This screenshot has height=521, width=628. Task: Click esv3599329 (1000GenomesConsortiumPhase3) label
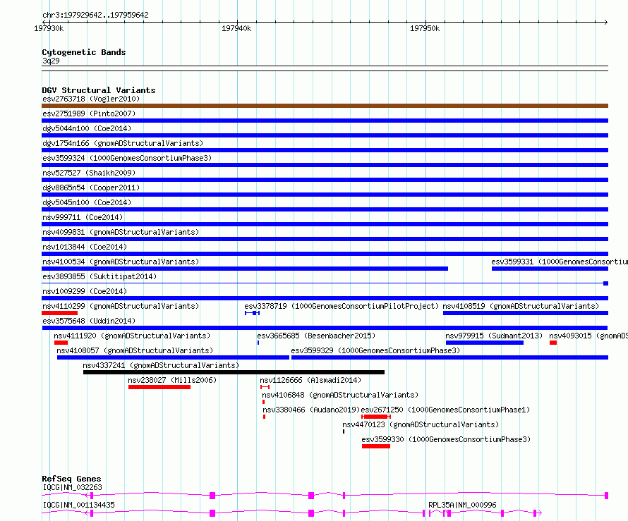pyautogui.click(x=375, y=350)
